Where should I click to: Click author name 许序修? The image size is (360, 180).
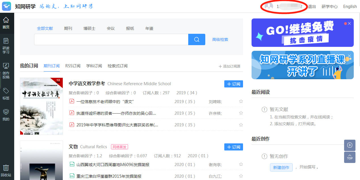pos(215,113)
